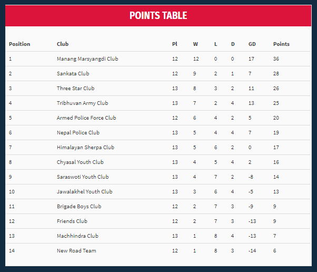Open Three Star Club entry
The width and height of the screenshot is (317, 272).
pyautogui.click(x=75, y=88)
